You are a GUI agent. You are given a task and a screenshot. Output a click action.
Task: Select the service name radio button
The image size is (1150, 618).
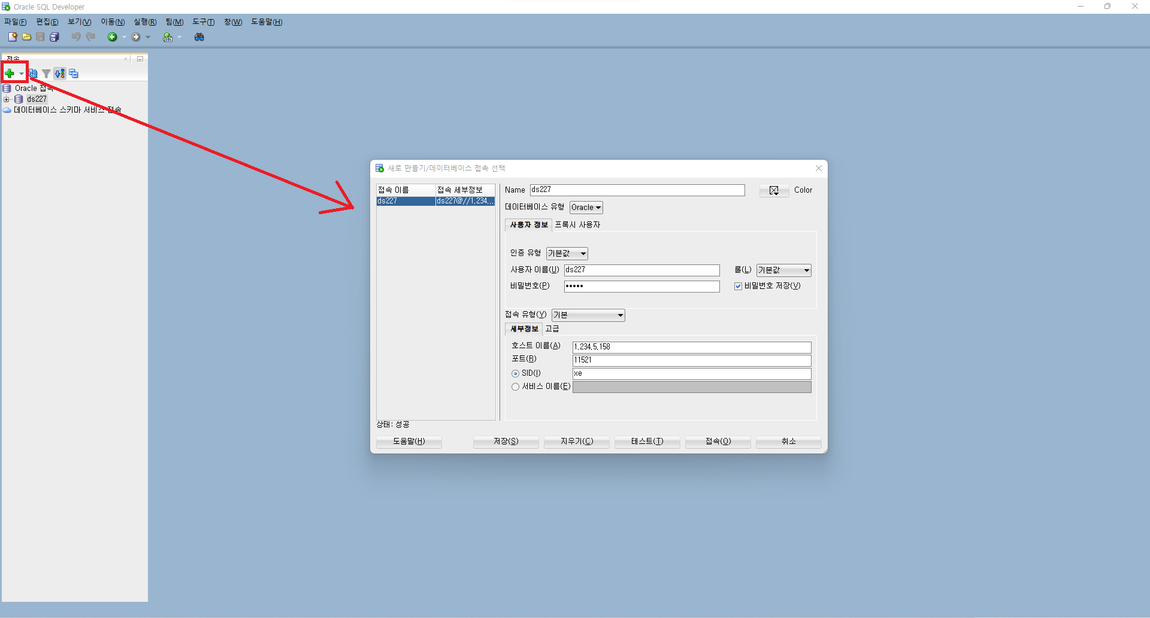click(515, 387)
